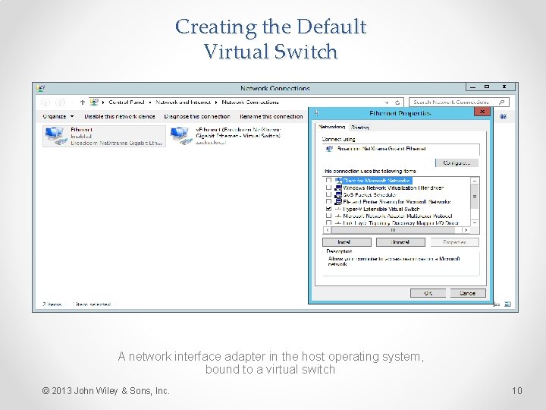The image size is (546, 410).
Task: Click Network Connections breadcrumb segment
Action: pos(250,102)
